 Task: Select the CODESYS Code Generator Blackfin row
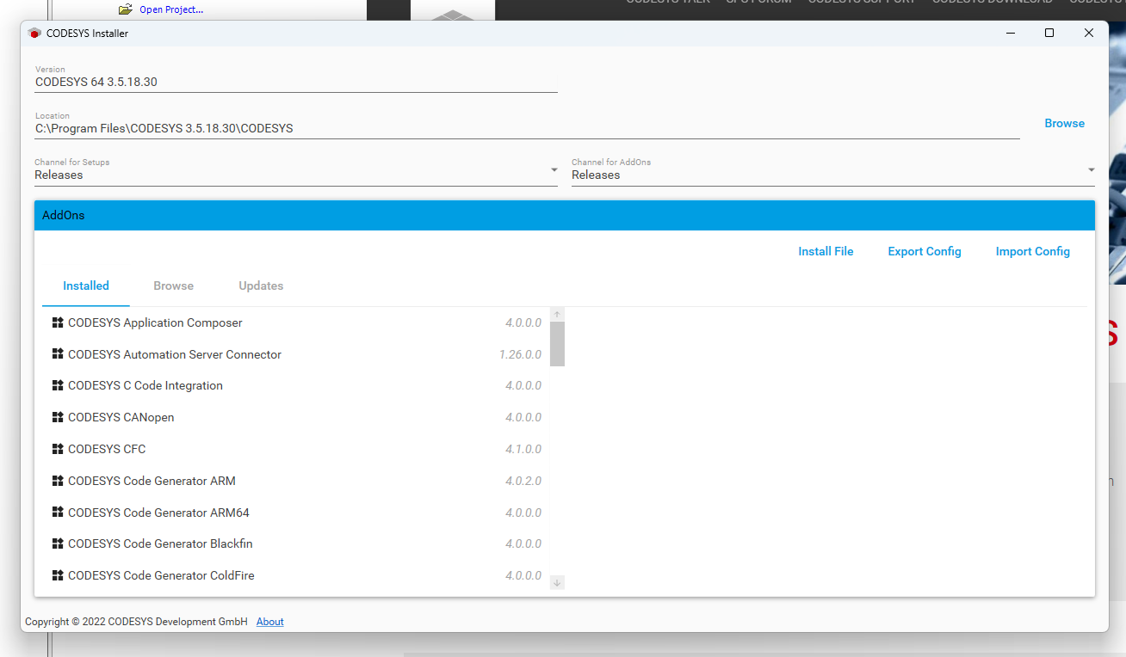pyautogui.click(x=295, y=543)
